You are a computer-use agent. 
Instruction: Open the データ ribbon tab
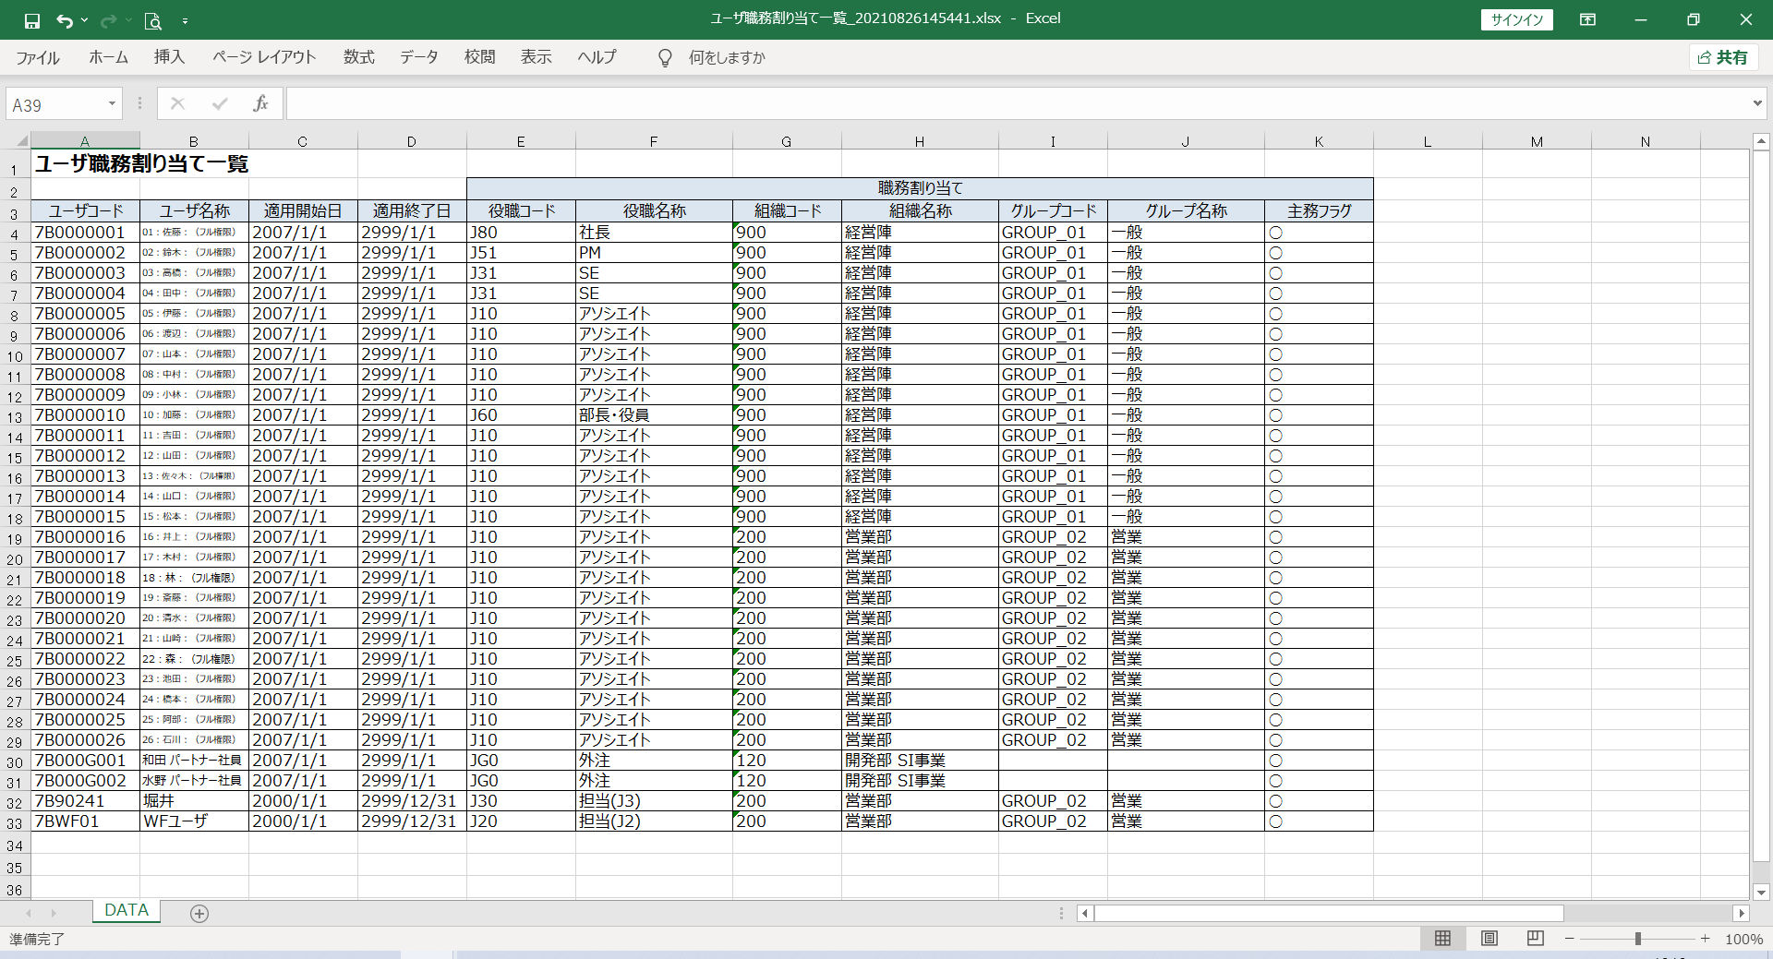(418, 57)
